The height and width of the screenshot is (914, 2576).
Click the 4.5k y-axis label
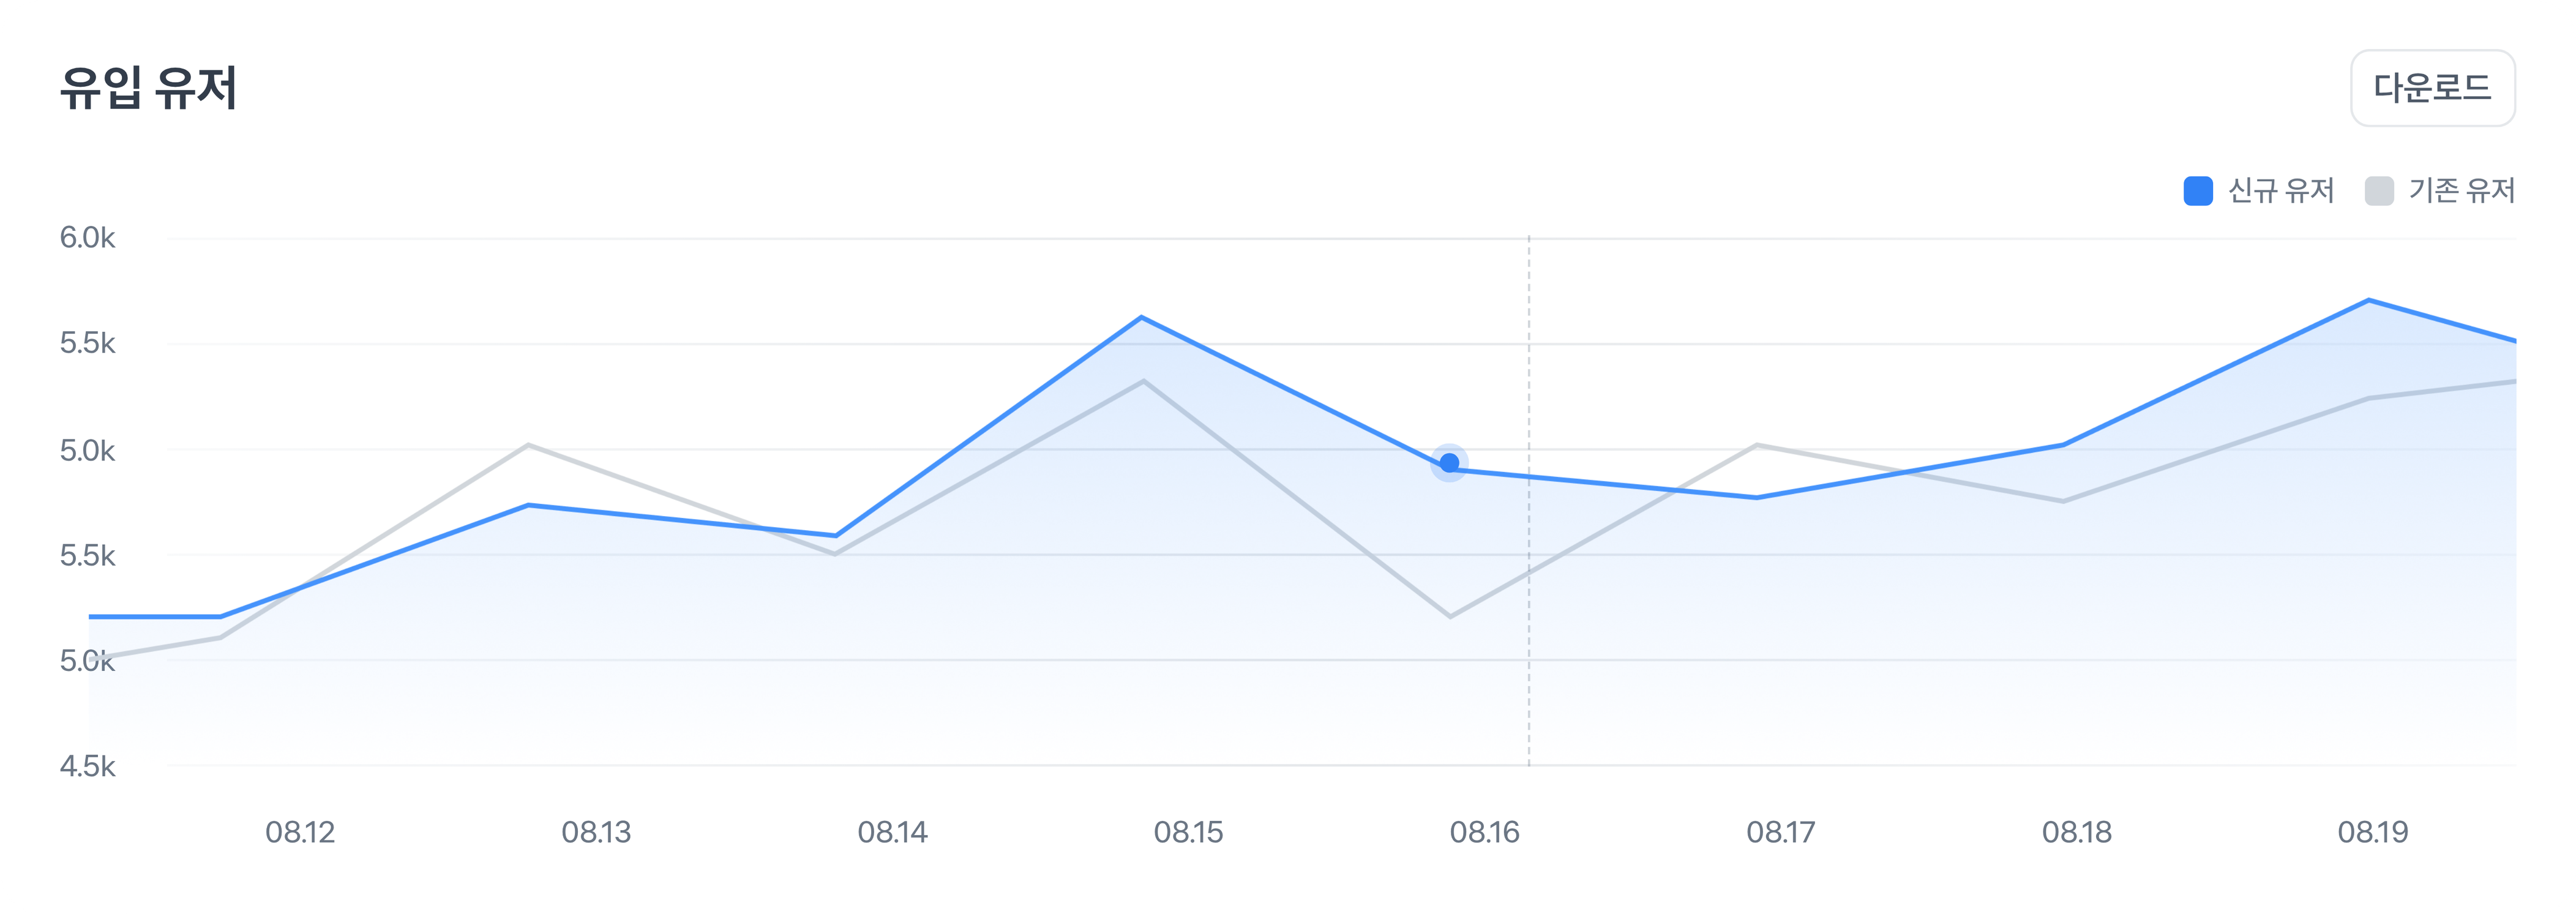point(88,767)
